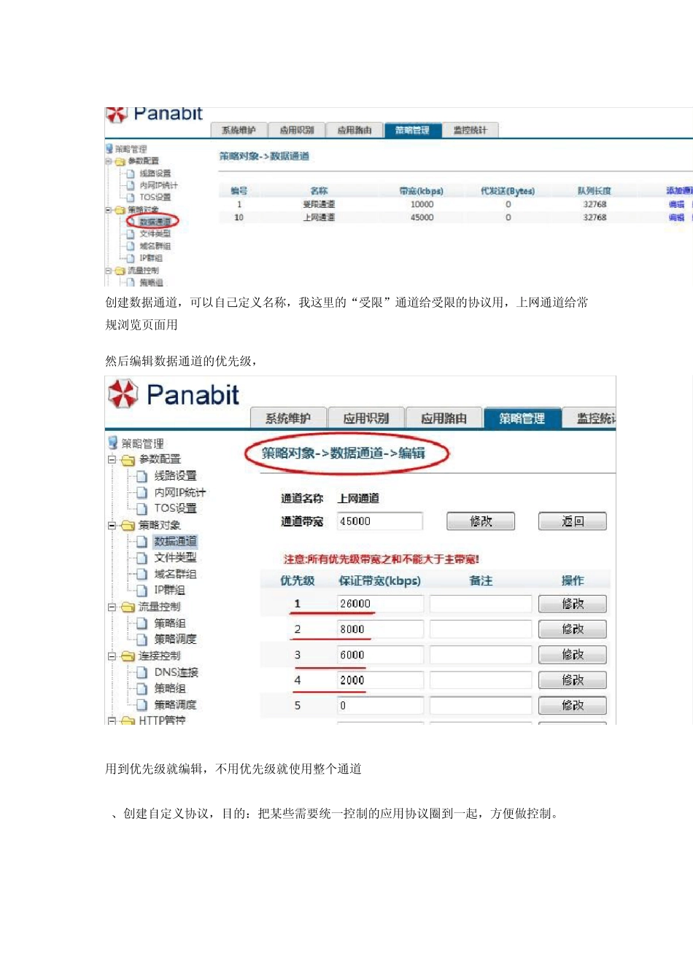Screen dimensions: 693x980
Task: Collapse the 策略对象 node in edit-page tree
Action: (112, 526)
